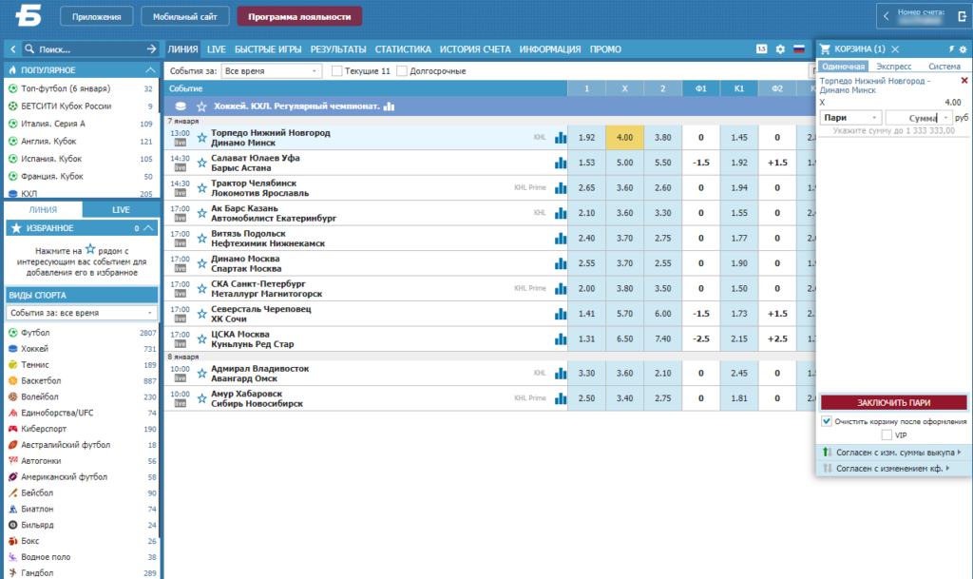Open statistics chart for Адмирал Владивосток
Screen dimensions: 973x579
[x=561, y=373]
